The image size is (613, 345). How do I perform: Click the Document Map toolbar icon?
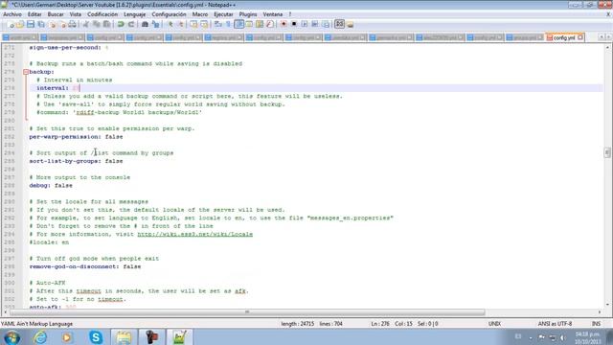tap(260, 24)
